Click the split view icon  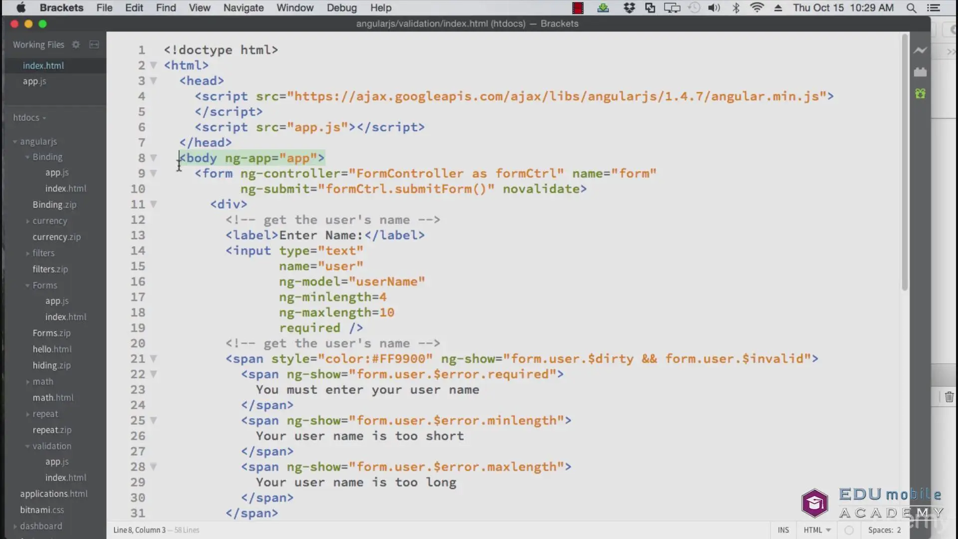[x=94, y=44]
